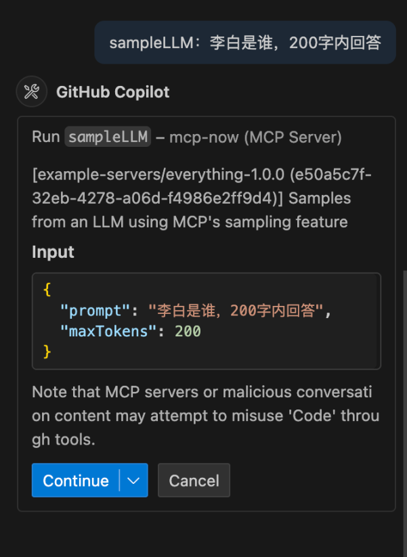Click the GitHub Copilot name label
The width and height of the screenshot is (407, 557).
(x=112, y=92)
